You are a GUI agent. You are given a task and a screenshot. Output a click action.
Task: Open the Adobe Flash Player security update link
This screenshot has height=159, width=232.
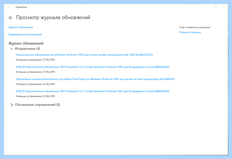click(x=95, y=79)
